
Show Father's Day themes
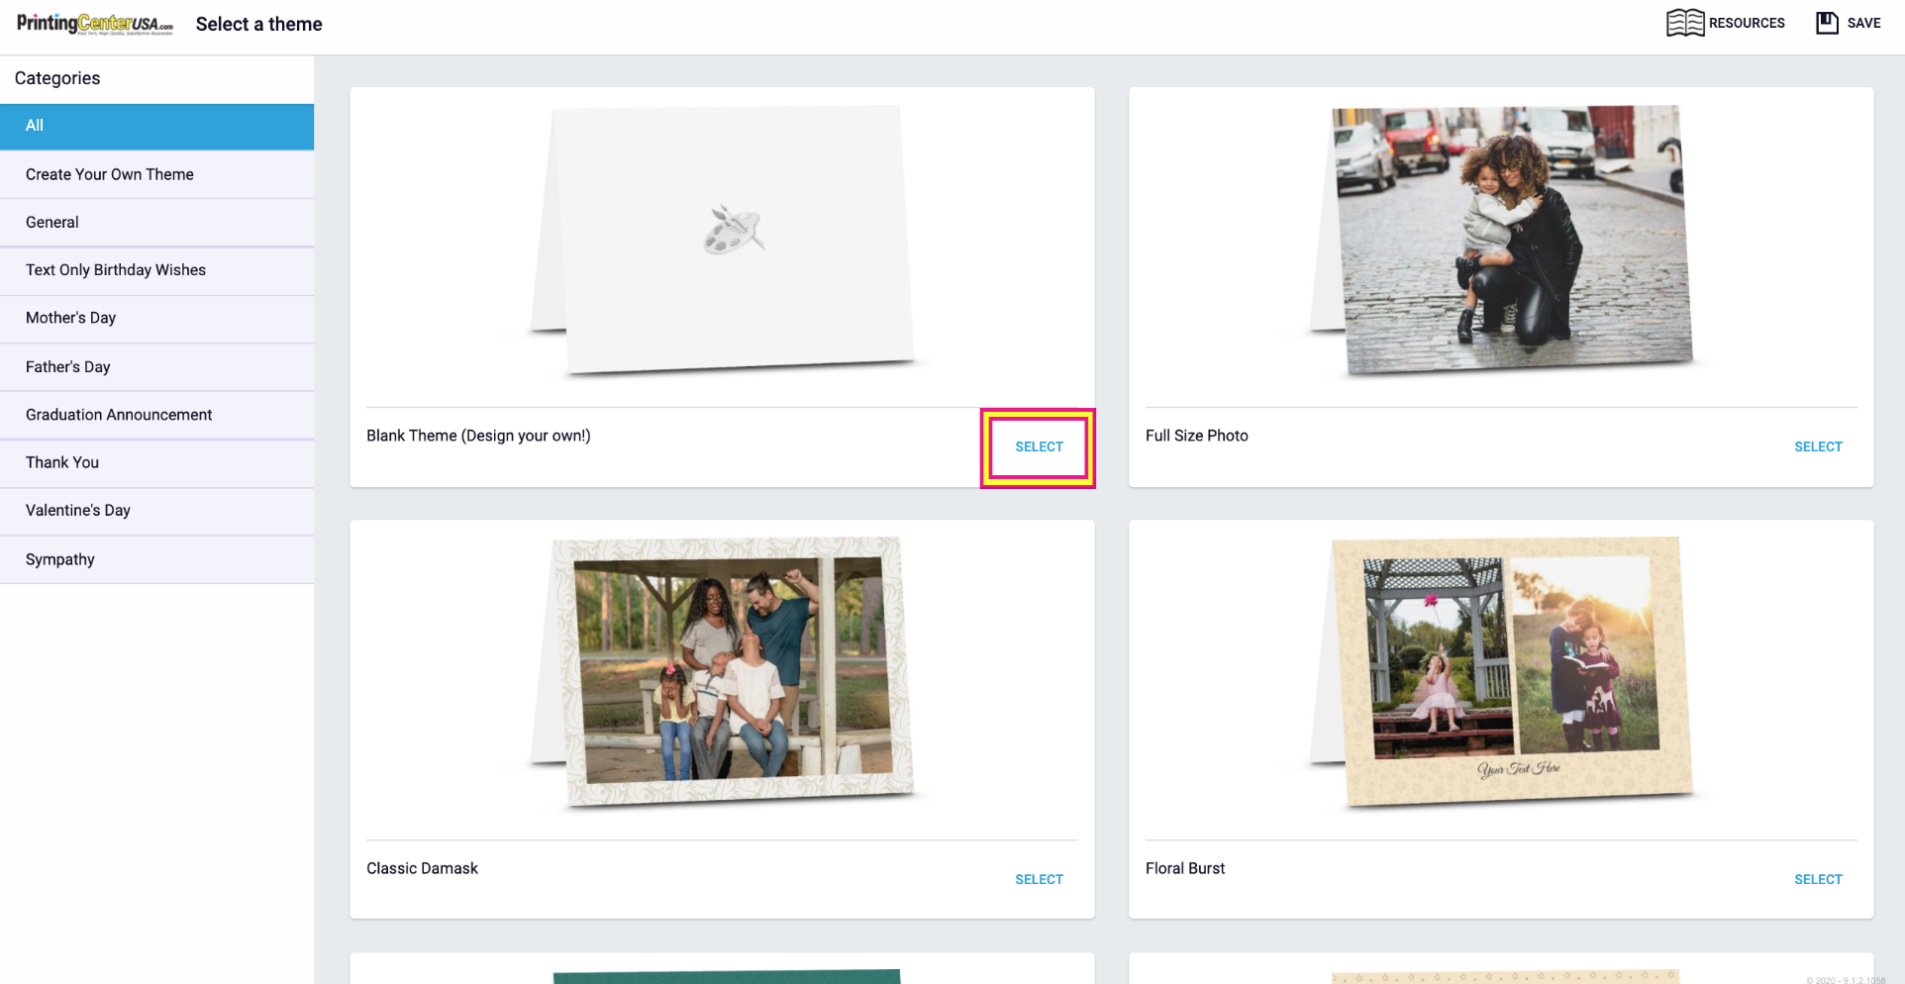point(156,367)
